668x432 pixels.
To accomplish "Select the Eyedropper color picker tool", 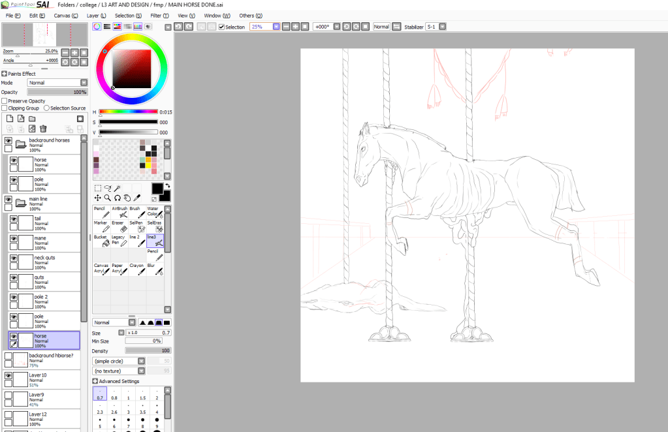I will tap(138, 197).
